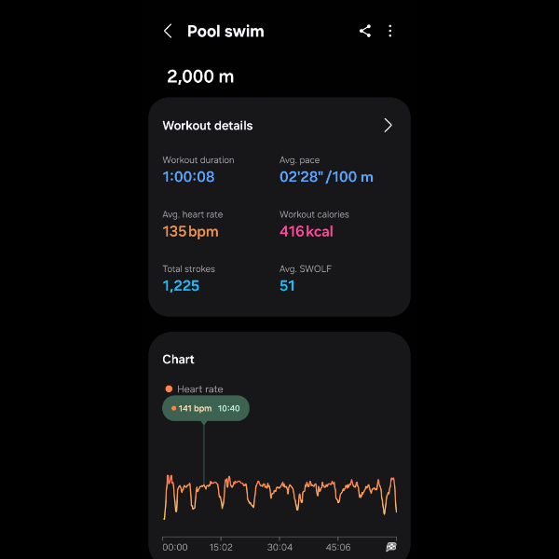Tap the Total strokes value 1,225
Image resolution: width=559 pixels, height=559 pixels.
tap(181, 286)
